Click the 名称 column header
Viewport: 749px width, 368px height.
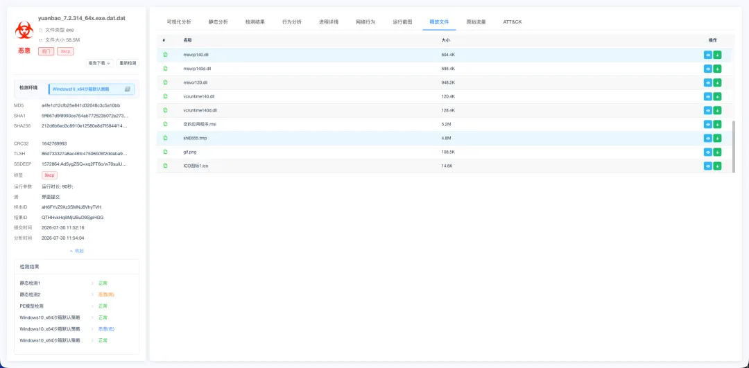click(x=187, y=40)
